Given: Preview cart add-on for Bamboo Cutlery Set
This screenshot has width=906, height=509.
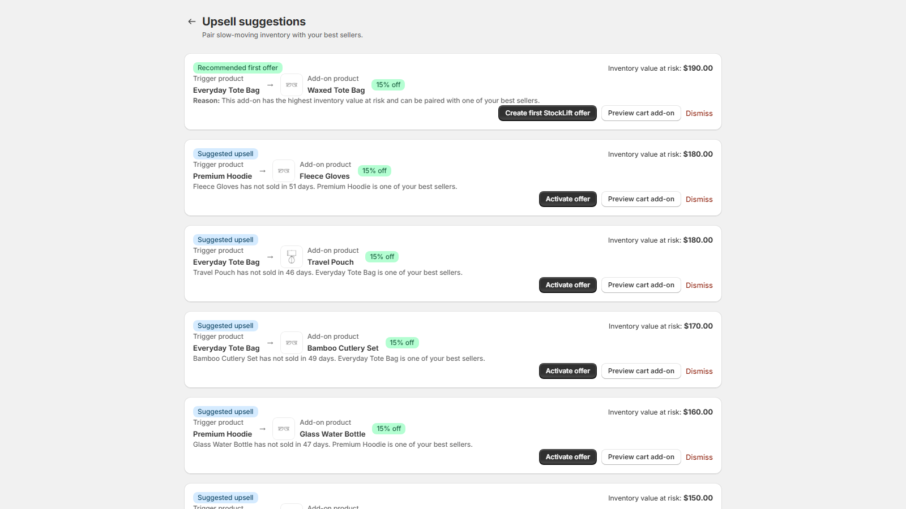Looking at the screenshot, I should 641,371.
